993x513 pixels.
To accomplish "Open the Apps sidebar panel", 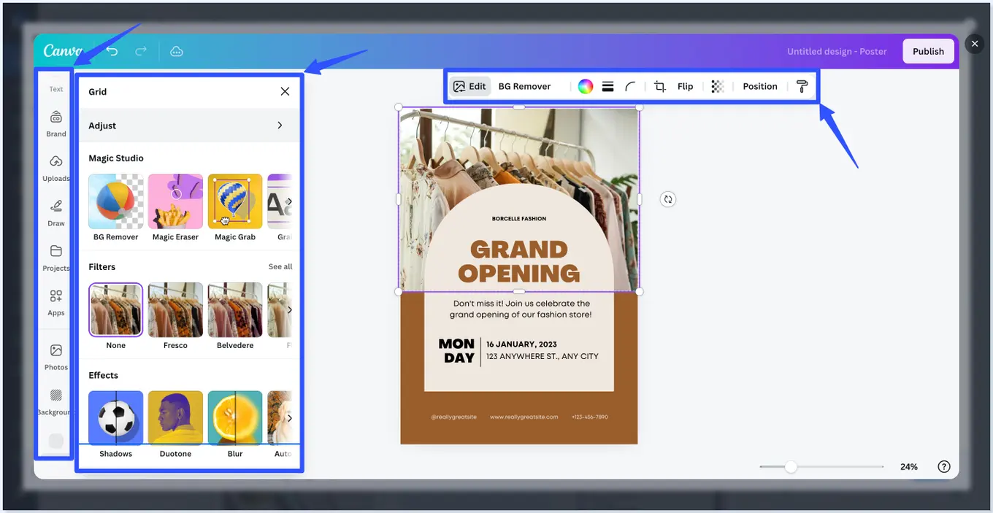I will [x=56, y=301].
